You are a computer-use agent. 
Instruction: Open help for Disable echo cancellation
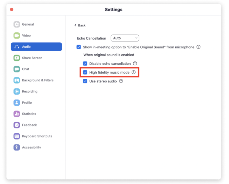(x=135, y=64)
